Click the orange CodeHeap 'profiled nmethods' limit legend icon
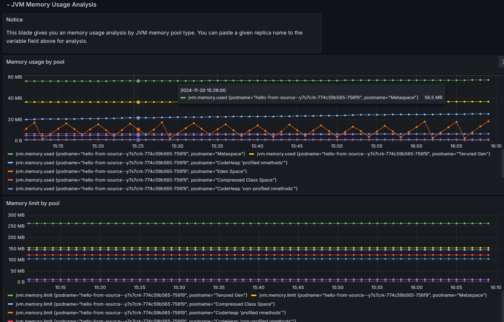This screenshot has width=504, height=322. 10,312
